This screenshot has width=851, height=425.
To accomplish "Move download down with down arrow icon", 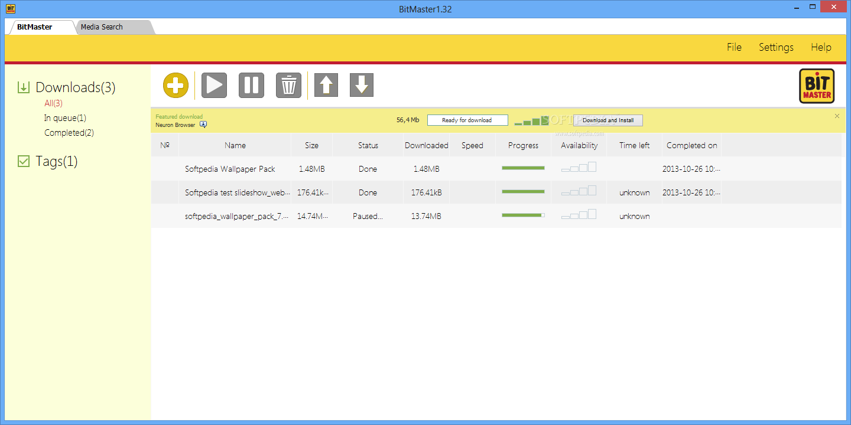I will pyautogui.click(x=362, y=85).
